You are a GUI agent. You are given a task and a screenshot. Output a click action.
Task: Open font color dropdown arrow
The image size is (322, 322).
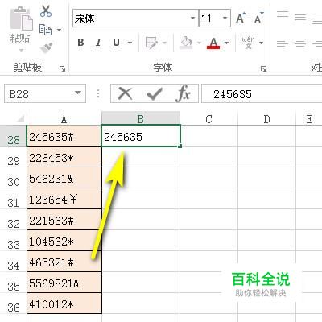227,43
